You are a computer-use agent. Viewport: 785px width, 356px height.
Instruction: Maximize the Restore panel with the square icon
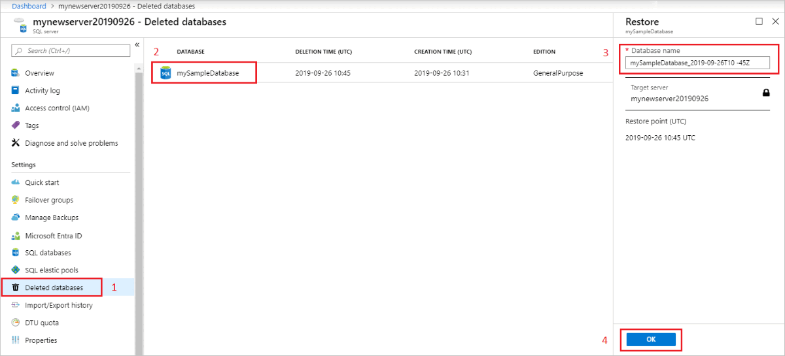pyautogui.click(x=759, y=21)
